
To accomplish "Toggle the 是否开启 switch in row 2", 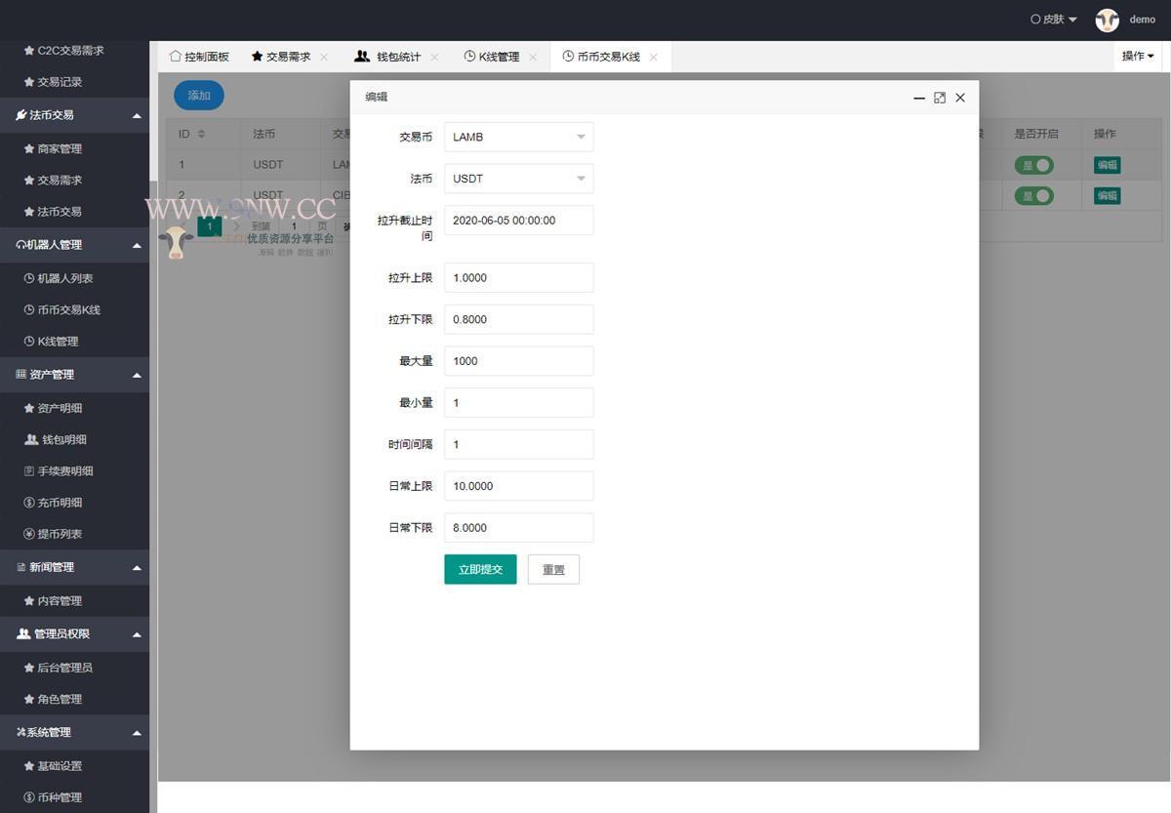I will (1033, 196).
